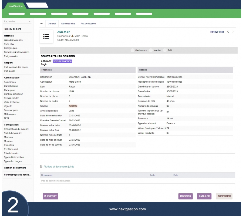Open Liste des Matériels in sidebar
Image resolution: width=243 pixels, height=216 pixels.
pos(13,40)
